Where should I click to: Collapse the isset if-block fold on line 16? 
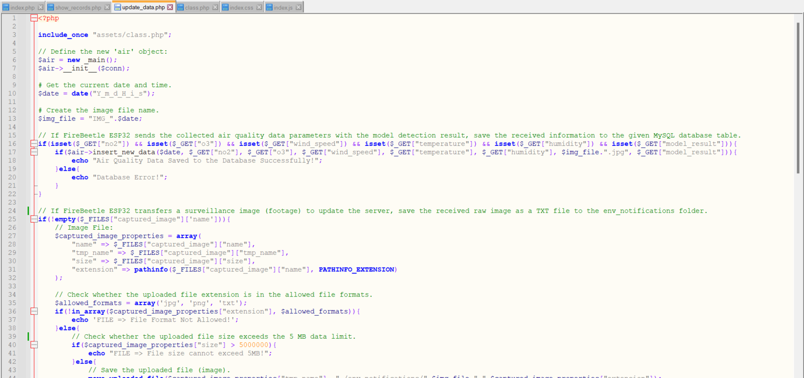pyautogui.click(x=34, y=144)
